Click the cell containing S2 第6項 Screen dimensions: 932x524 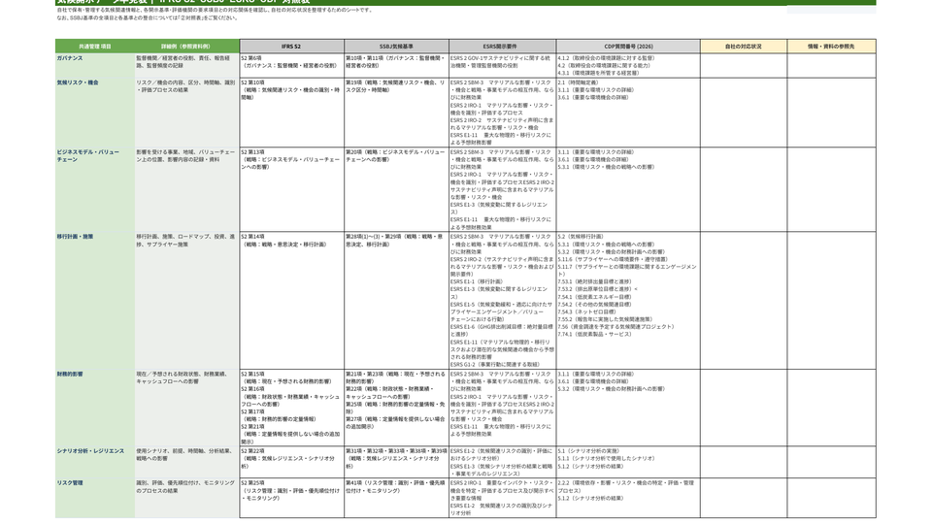[292, 66]
